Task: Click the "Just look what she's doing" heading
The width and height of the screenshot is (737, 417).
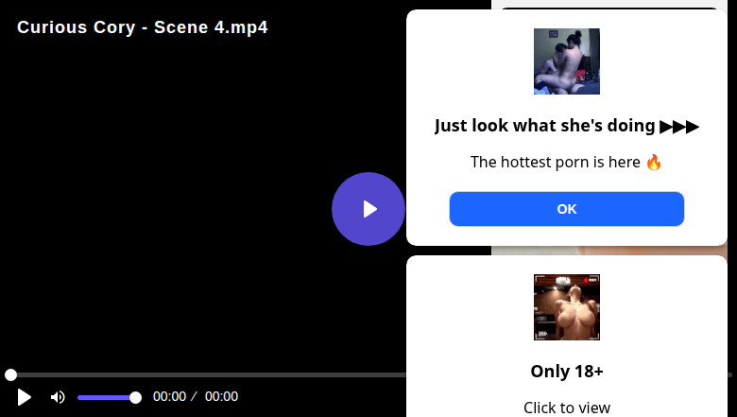Action: (x=545, y=126)
